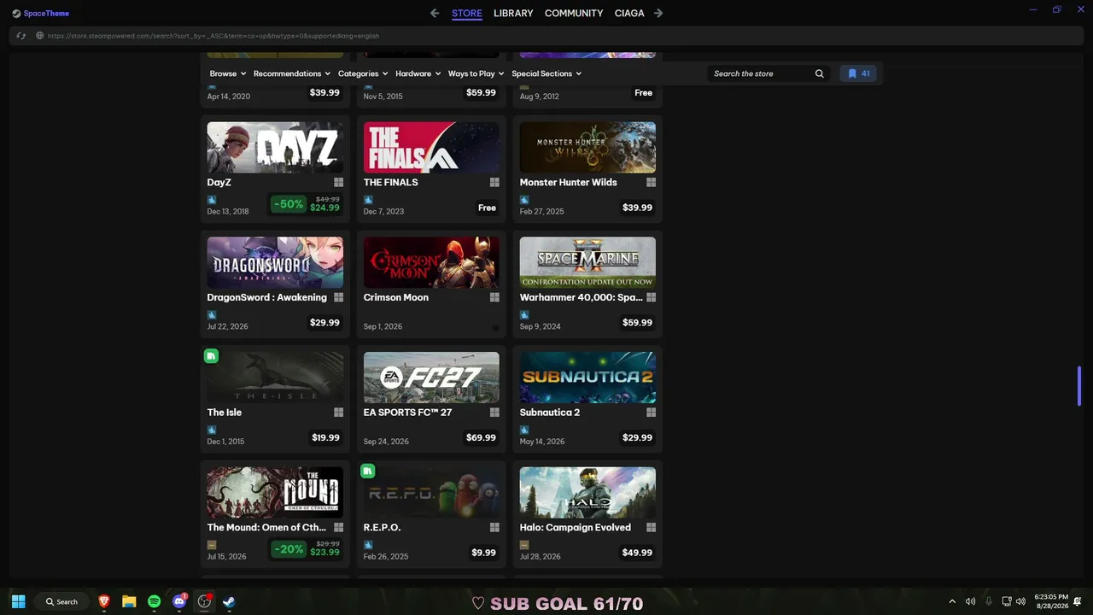
Task: Click the green library badge on The Isle
Action: tap(212, 356)
